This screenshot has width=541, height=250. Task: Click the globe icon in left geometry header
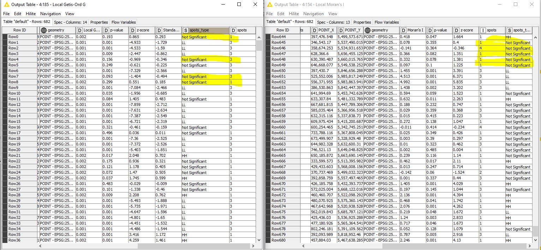pyautogui.click(x=44, y=30)
